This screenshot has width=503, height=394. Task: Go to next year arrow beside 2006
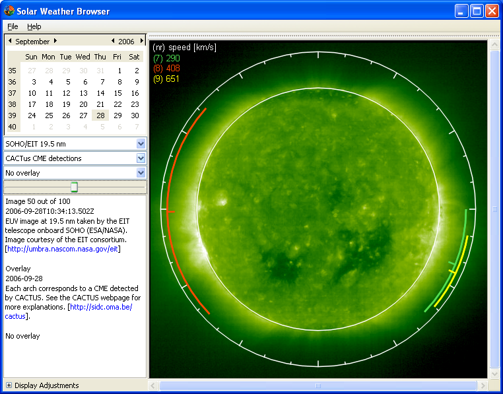(141, 41)
